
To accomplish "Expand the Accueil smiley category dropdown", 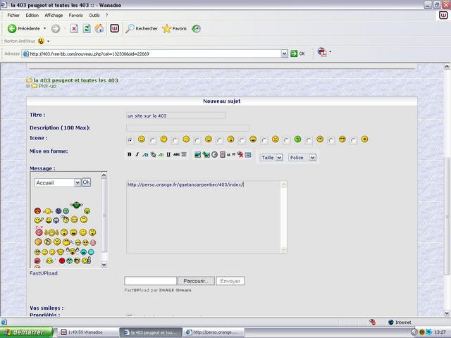I will click(x=58, y=182).
